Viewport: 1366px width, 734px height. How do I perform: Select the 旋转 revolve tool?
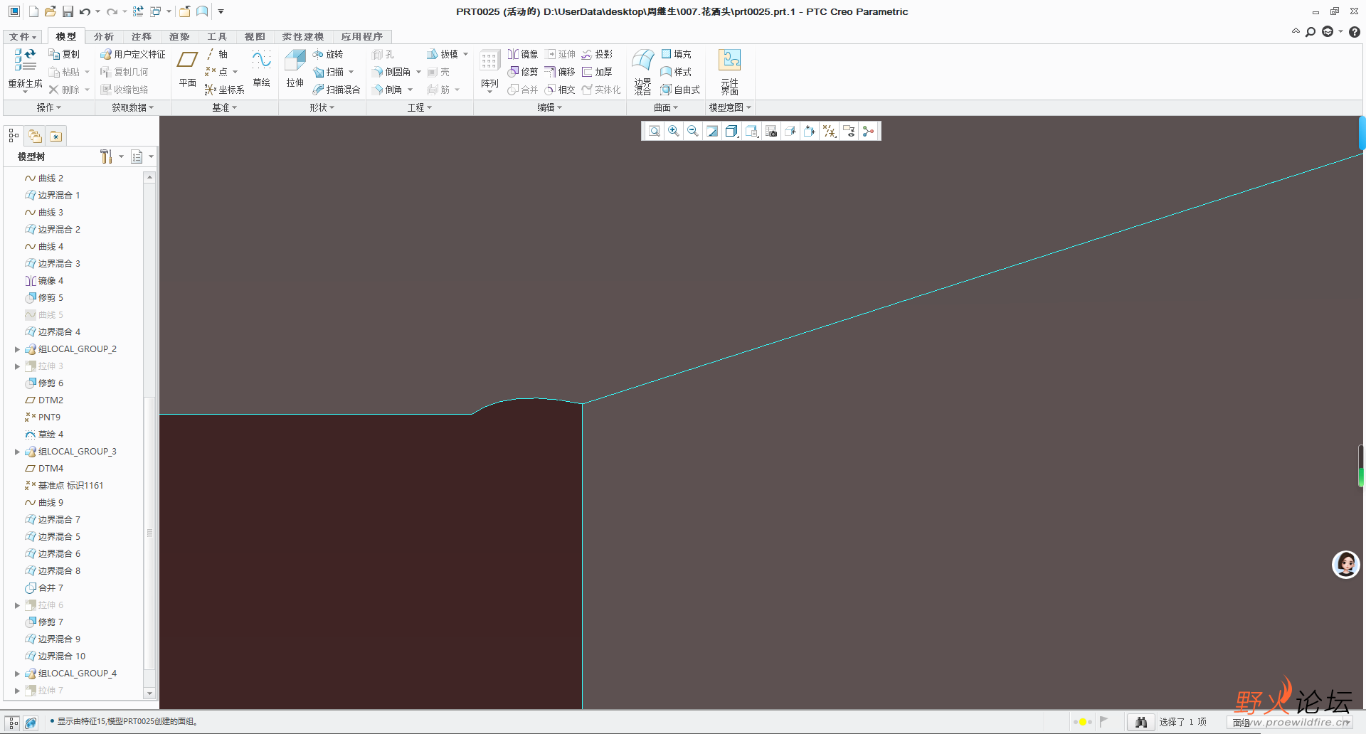[328, 54]
